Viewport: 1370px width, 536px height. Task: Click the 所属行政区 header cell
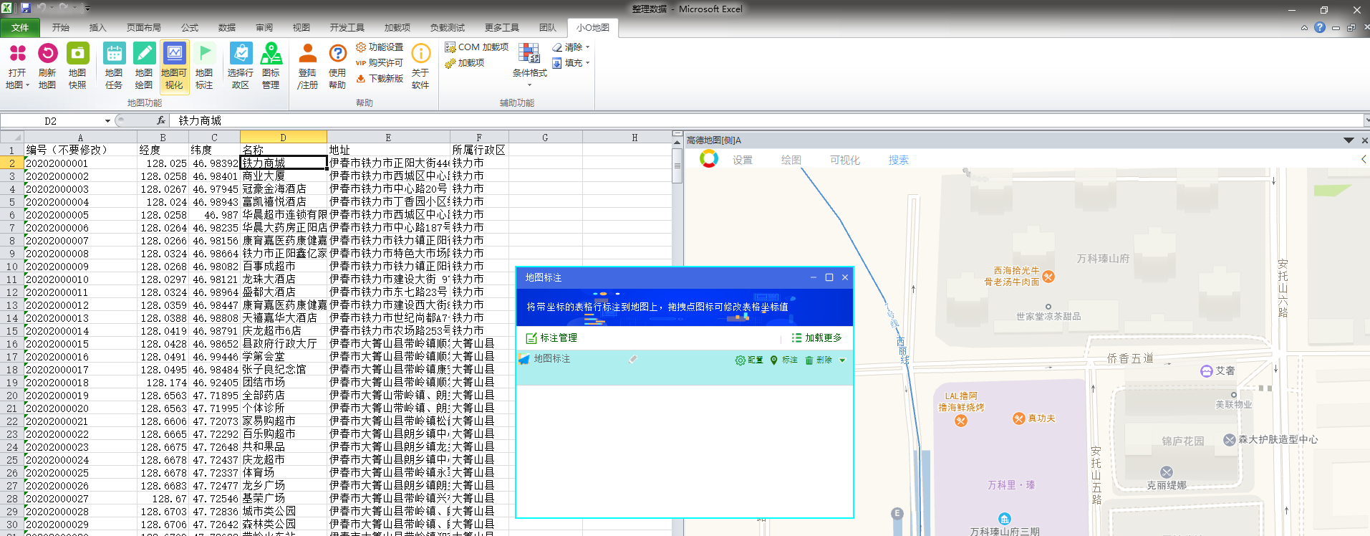(479, 150)
